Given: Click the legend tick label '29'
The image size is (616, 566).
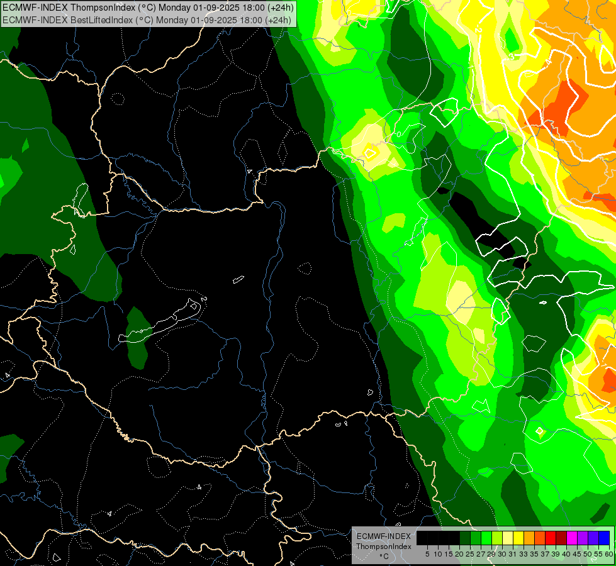Looking at the screenshot, I should [492, 554].
